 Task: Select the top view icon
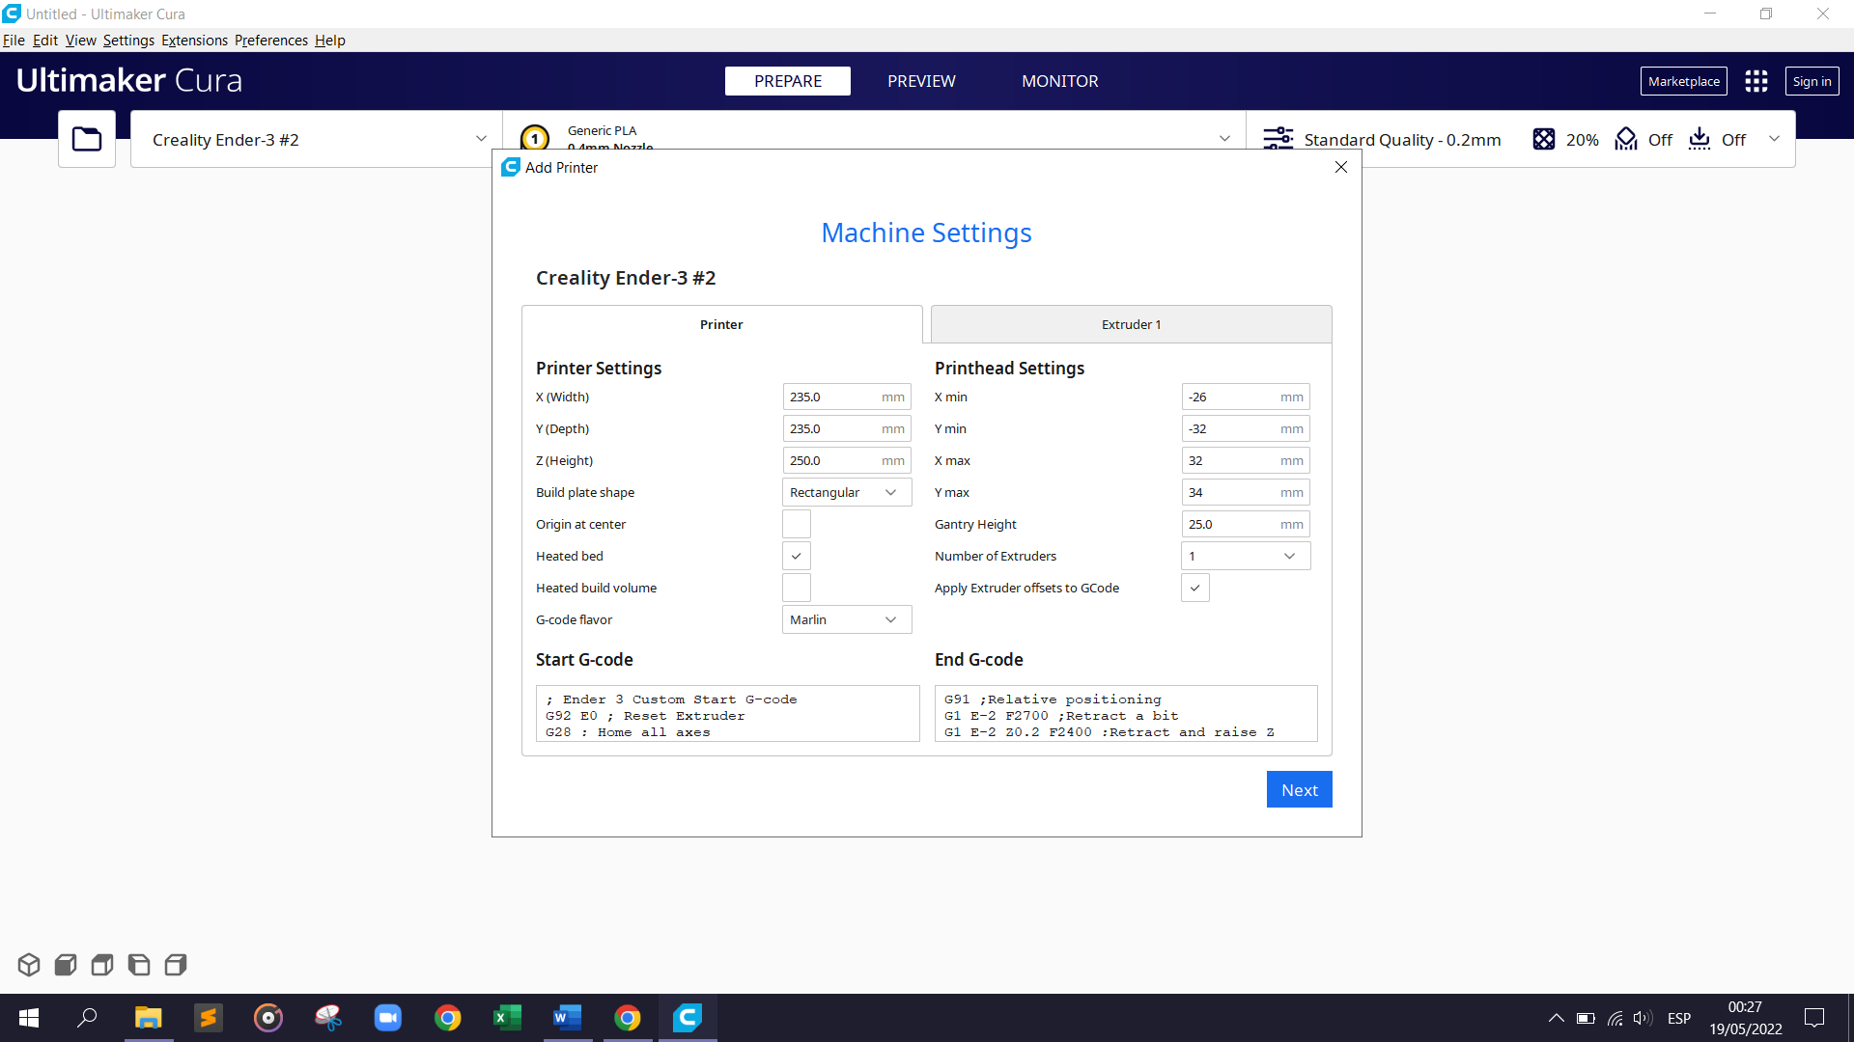point(102,964)
